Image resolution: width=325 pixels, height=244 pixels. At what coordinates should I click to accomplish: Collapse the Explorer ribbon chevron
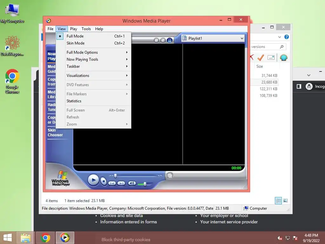(x=280, y=37)
